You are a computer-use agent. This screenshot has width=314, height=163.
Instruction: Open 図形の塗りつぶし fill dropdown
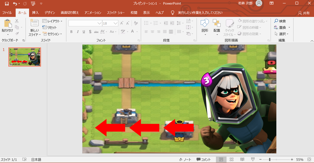253,21
